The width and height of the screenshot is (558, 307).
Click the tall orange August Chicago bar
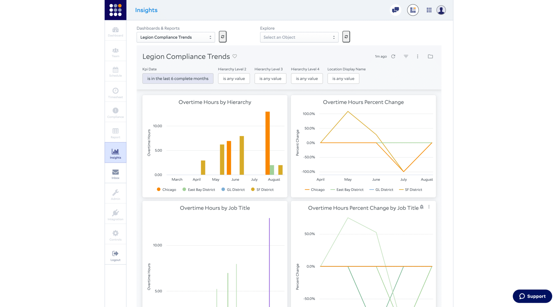[268, 143]
